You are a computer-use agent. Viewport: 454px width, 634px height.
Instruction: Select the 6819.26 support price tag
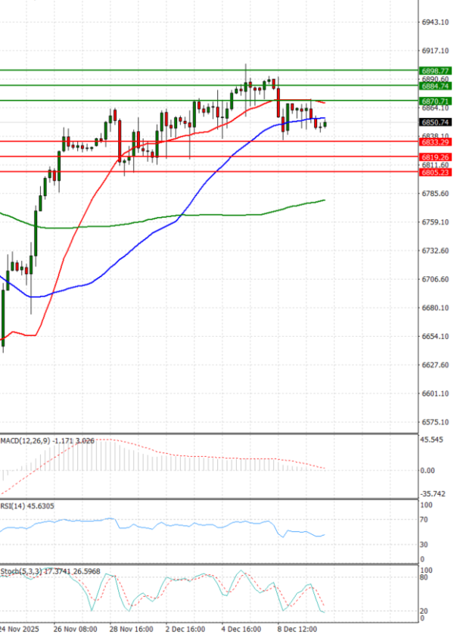pos(434,157)
